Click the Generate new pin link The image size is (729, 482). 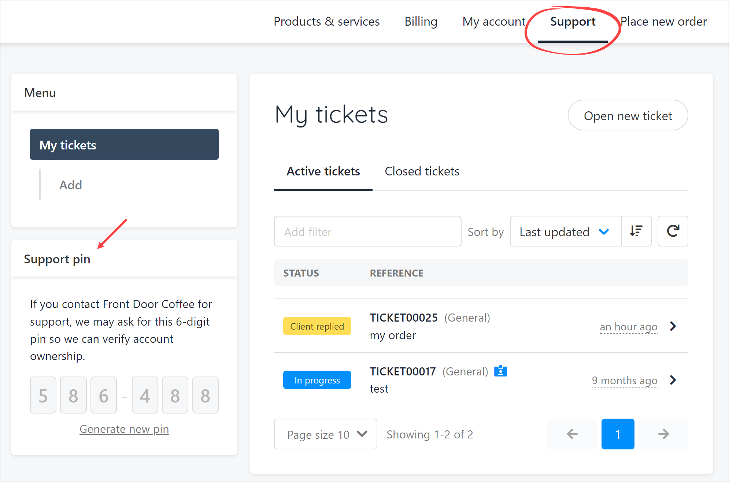[x=124, y=429]
